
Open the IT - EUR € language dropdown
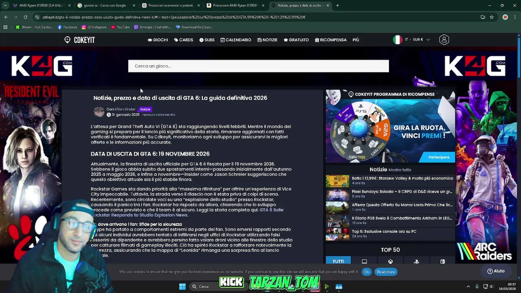tap(417, 39)
